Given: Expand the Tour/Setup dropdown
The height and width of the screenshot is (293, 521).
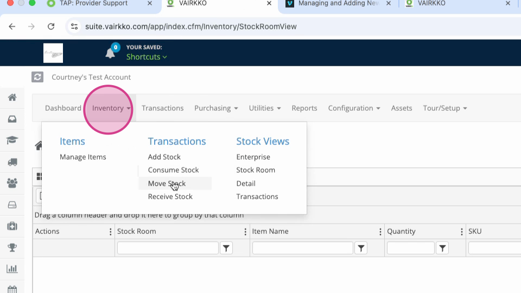Looking at the screenshot, I should point(445,109).
